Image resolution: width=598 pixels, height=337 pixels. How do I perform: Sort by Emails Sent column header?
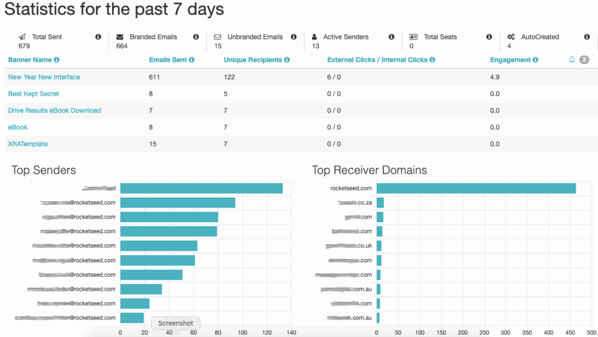168,59
